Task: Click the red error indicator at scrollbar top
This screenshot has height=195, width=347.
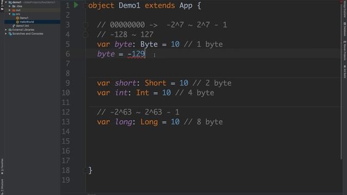Action: 341,1
